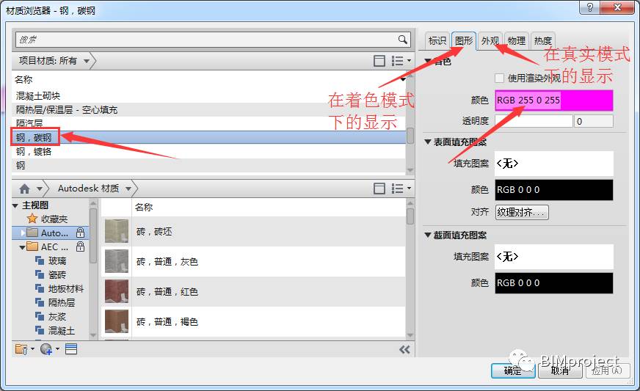
Task: Click the 应用 button
Action: (606, 370)
